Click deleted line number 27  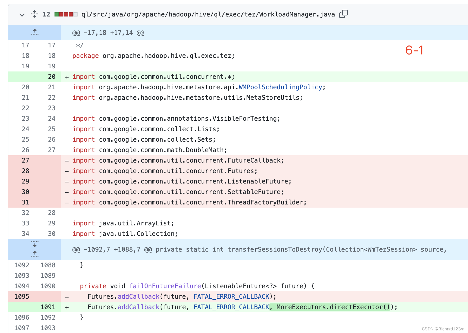[x=25, y=160]
